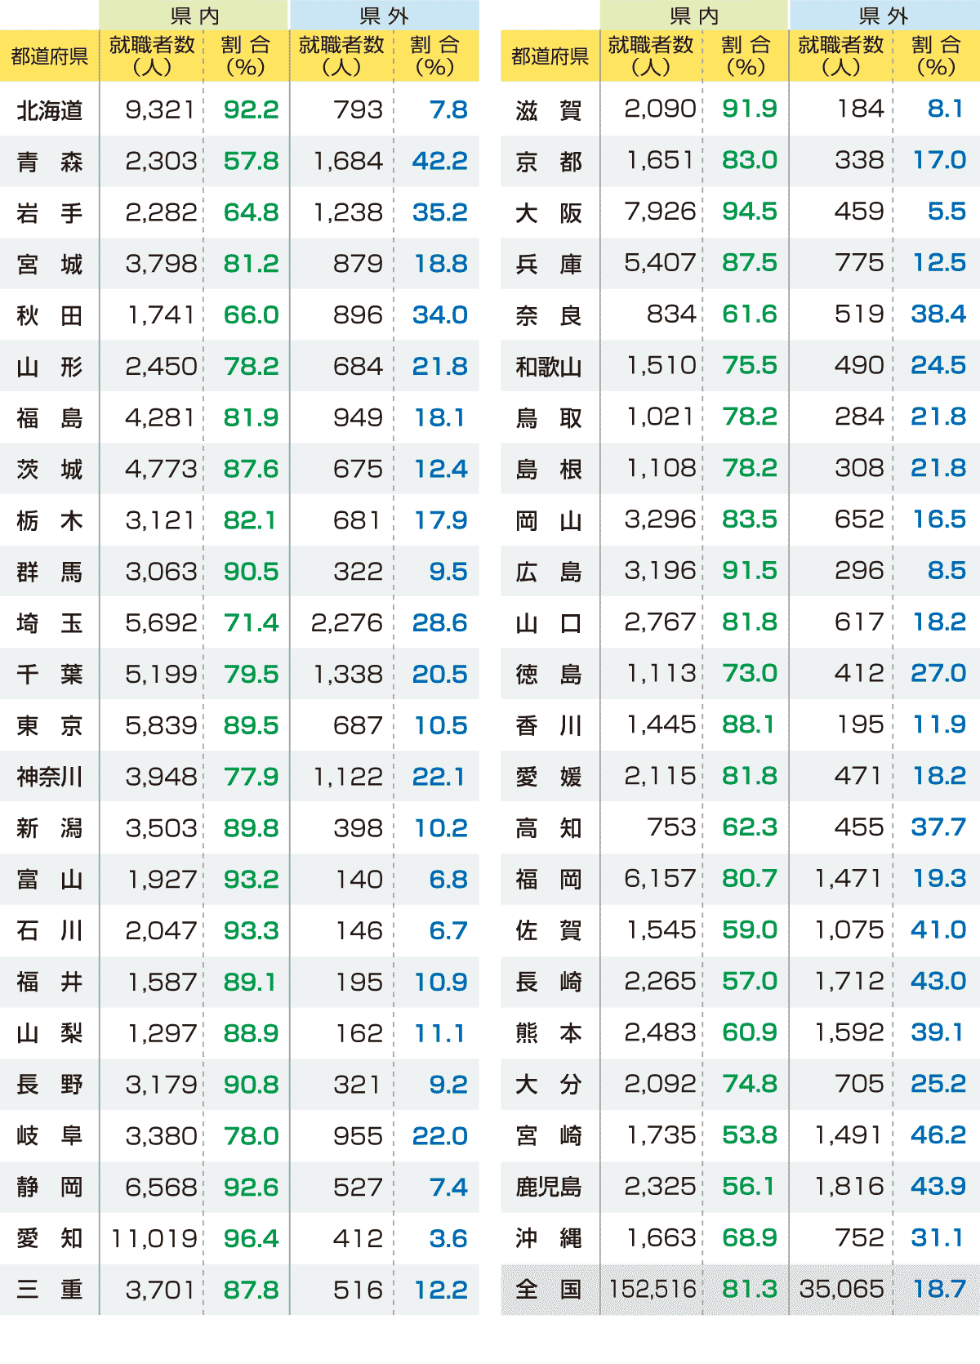
Task: Select the 東京 prefecture name cell
Action: [50, 726]
